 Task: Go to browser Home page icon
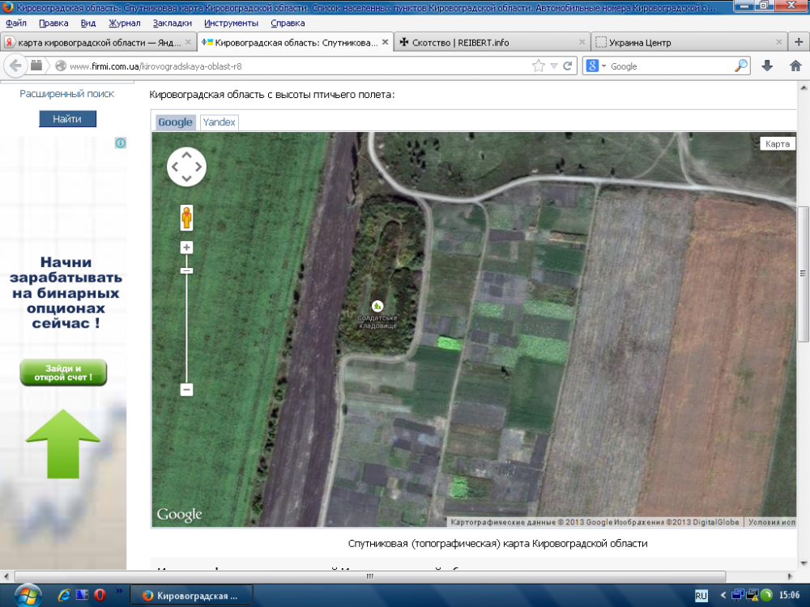tap(795, 66)
